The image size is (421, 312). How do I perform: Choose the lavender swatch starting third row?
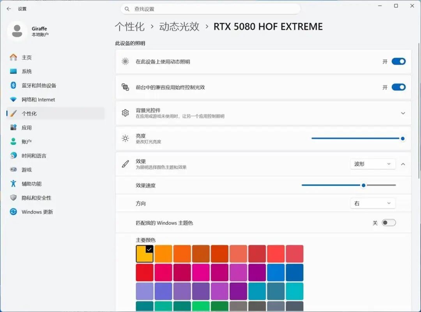[145, 291]
